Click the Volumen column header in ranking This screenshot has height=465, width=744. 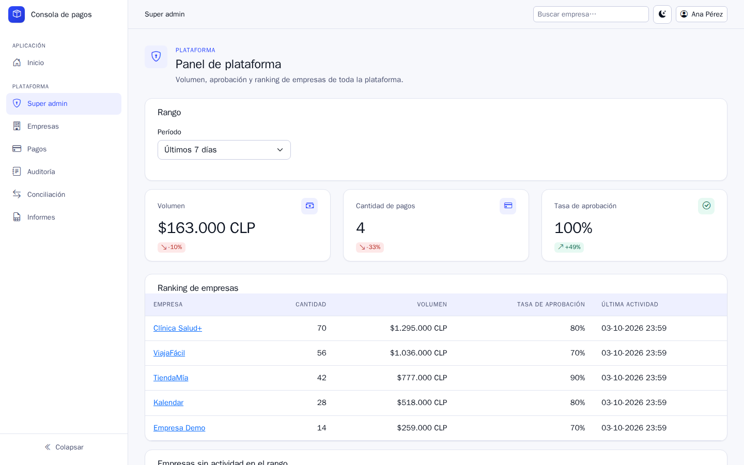tap(432, 304)
